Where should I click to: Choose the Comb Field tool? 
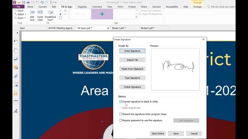click(40, 15)
